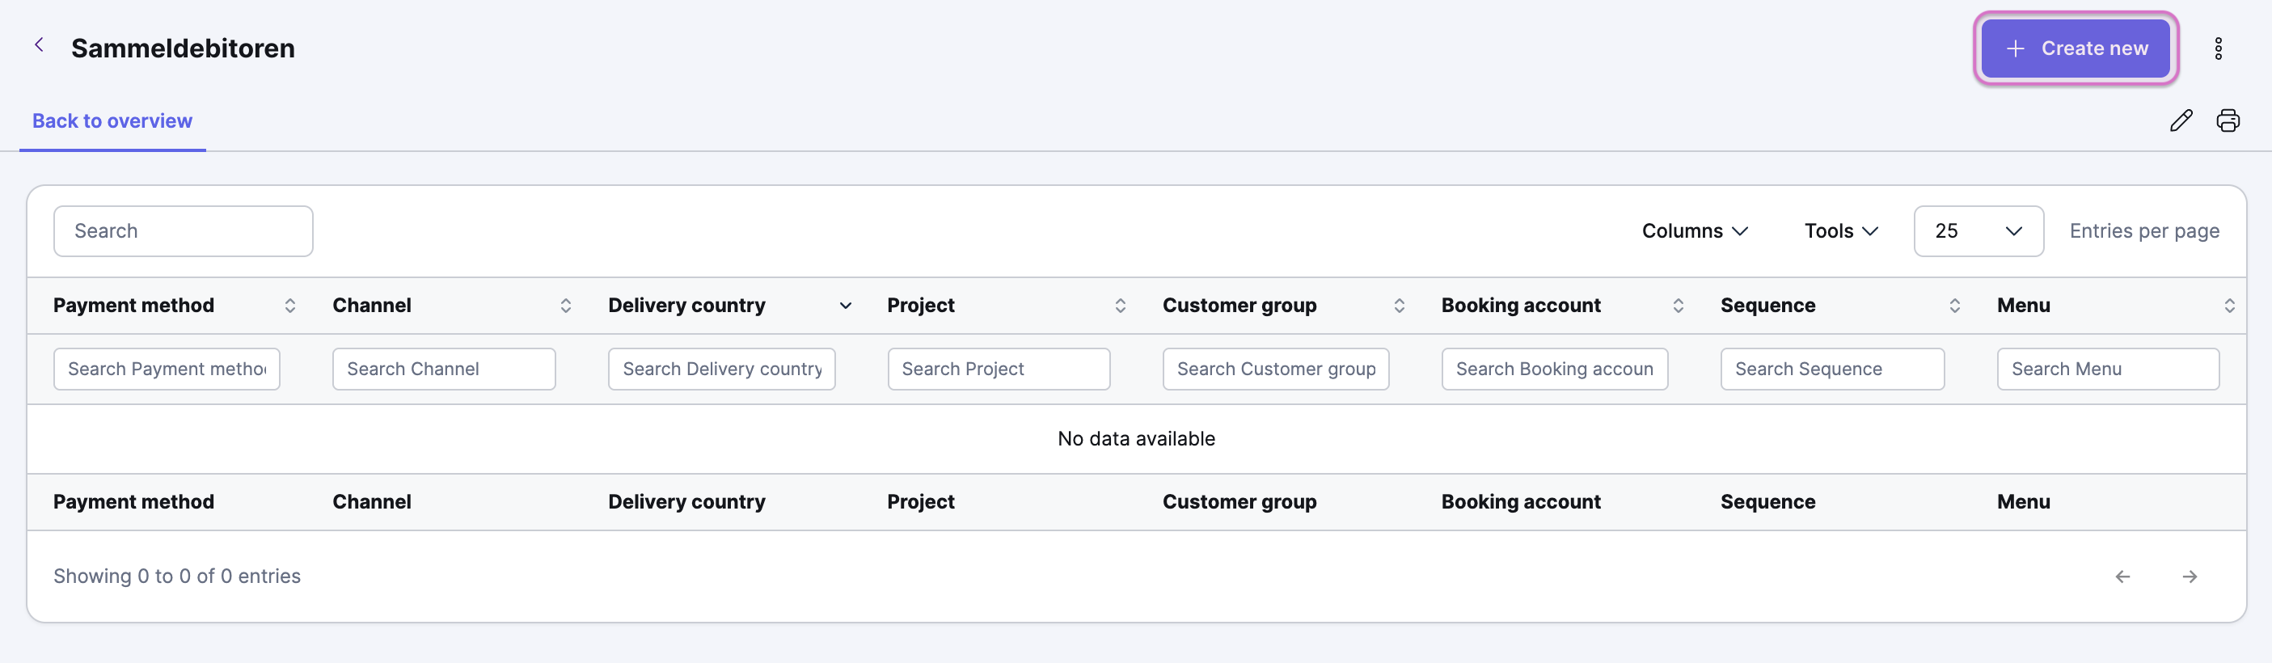This screenshot has width=2272, height=663.
Task: Sort Delivery country column chevron
Action: point(845,306)
